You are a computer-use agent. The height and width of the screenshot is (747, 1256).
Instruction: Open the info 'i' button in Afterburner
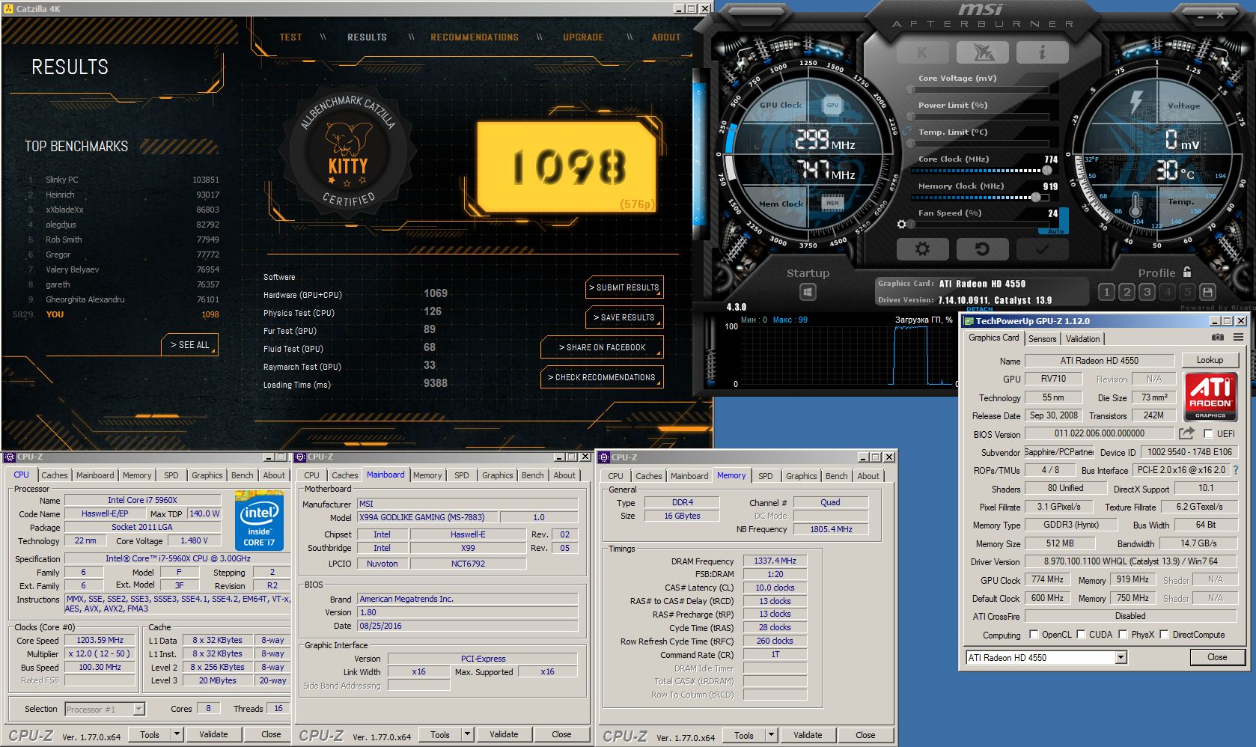(1042, 52)
